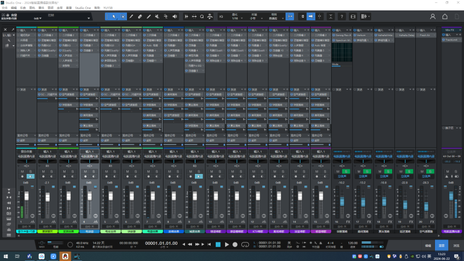Close the mixer with X button
Viewport: 464px width, 261px height.
tap(5, 30)
